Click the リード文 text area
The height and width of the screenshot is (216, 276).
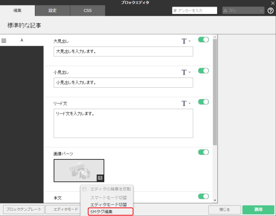(123, 123)
